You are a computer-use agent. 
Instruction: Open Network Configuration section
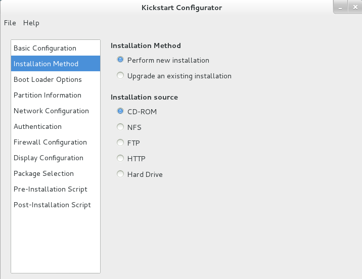(x=51, y=111)
